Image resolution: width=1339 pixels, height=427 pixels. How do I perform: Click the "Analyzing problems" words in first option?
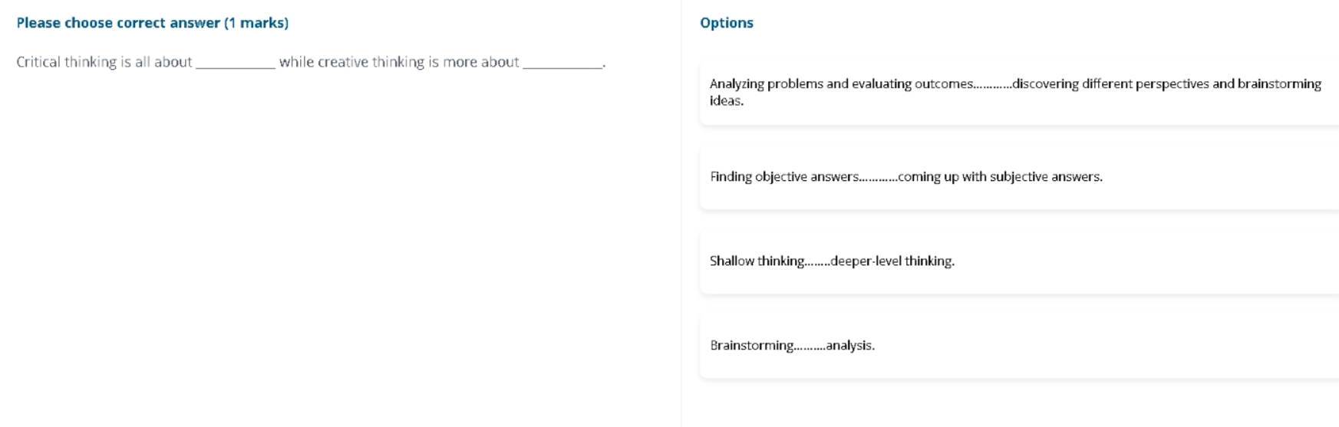point(766,84)
